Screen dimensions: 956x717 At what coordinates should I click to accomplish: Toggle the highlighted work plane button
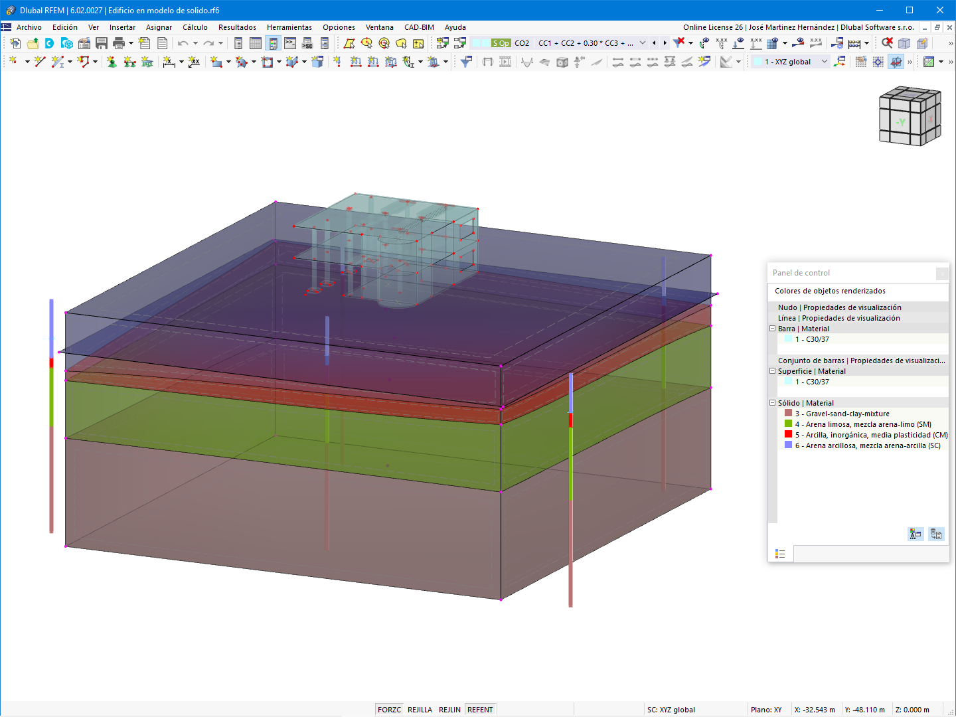[896, 62]
